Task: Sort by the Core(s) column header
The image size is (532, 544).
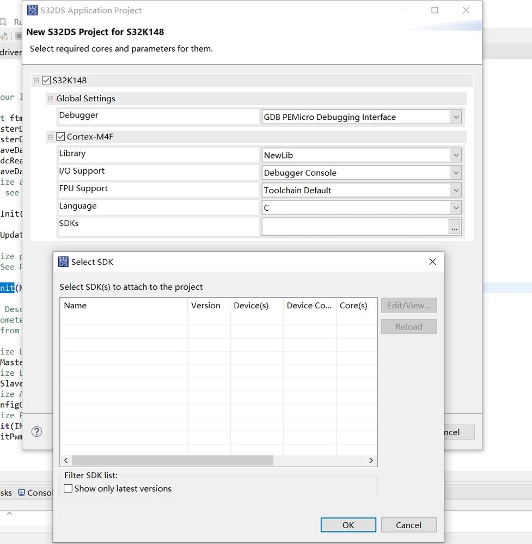Action: [357, 305]
